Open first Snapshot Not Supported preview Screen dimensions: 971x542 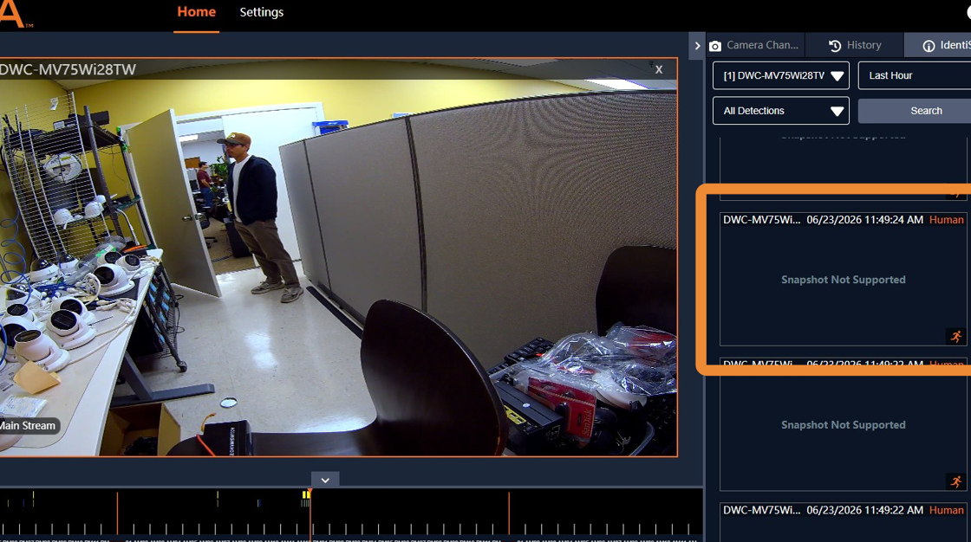[843, 280]
